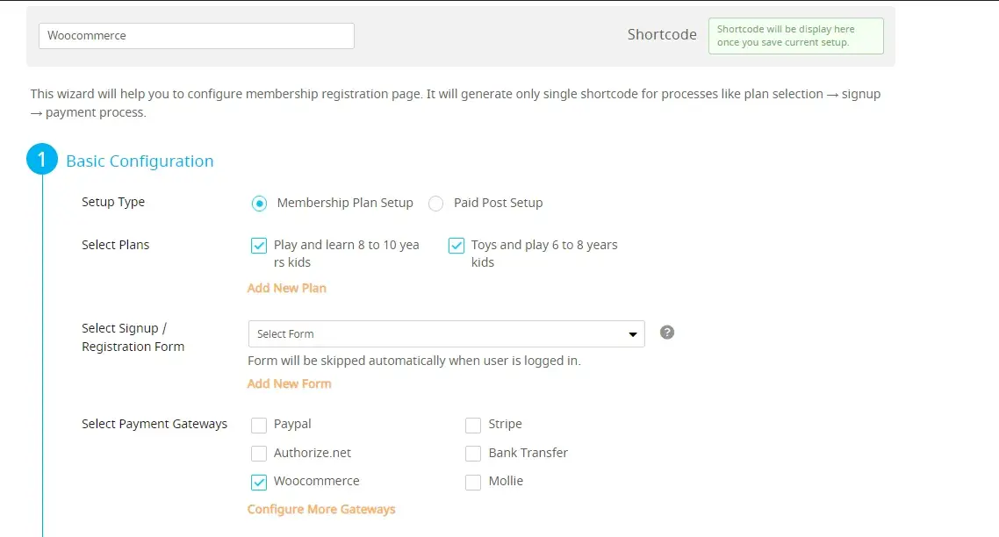Click the Select Form dropdown arrow
The image size is (999, 537).
tap(632, 334)
